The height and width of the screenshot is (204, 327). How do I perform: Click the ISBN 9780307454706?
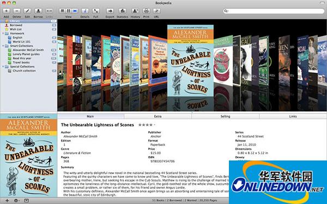click(162, 162)
